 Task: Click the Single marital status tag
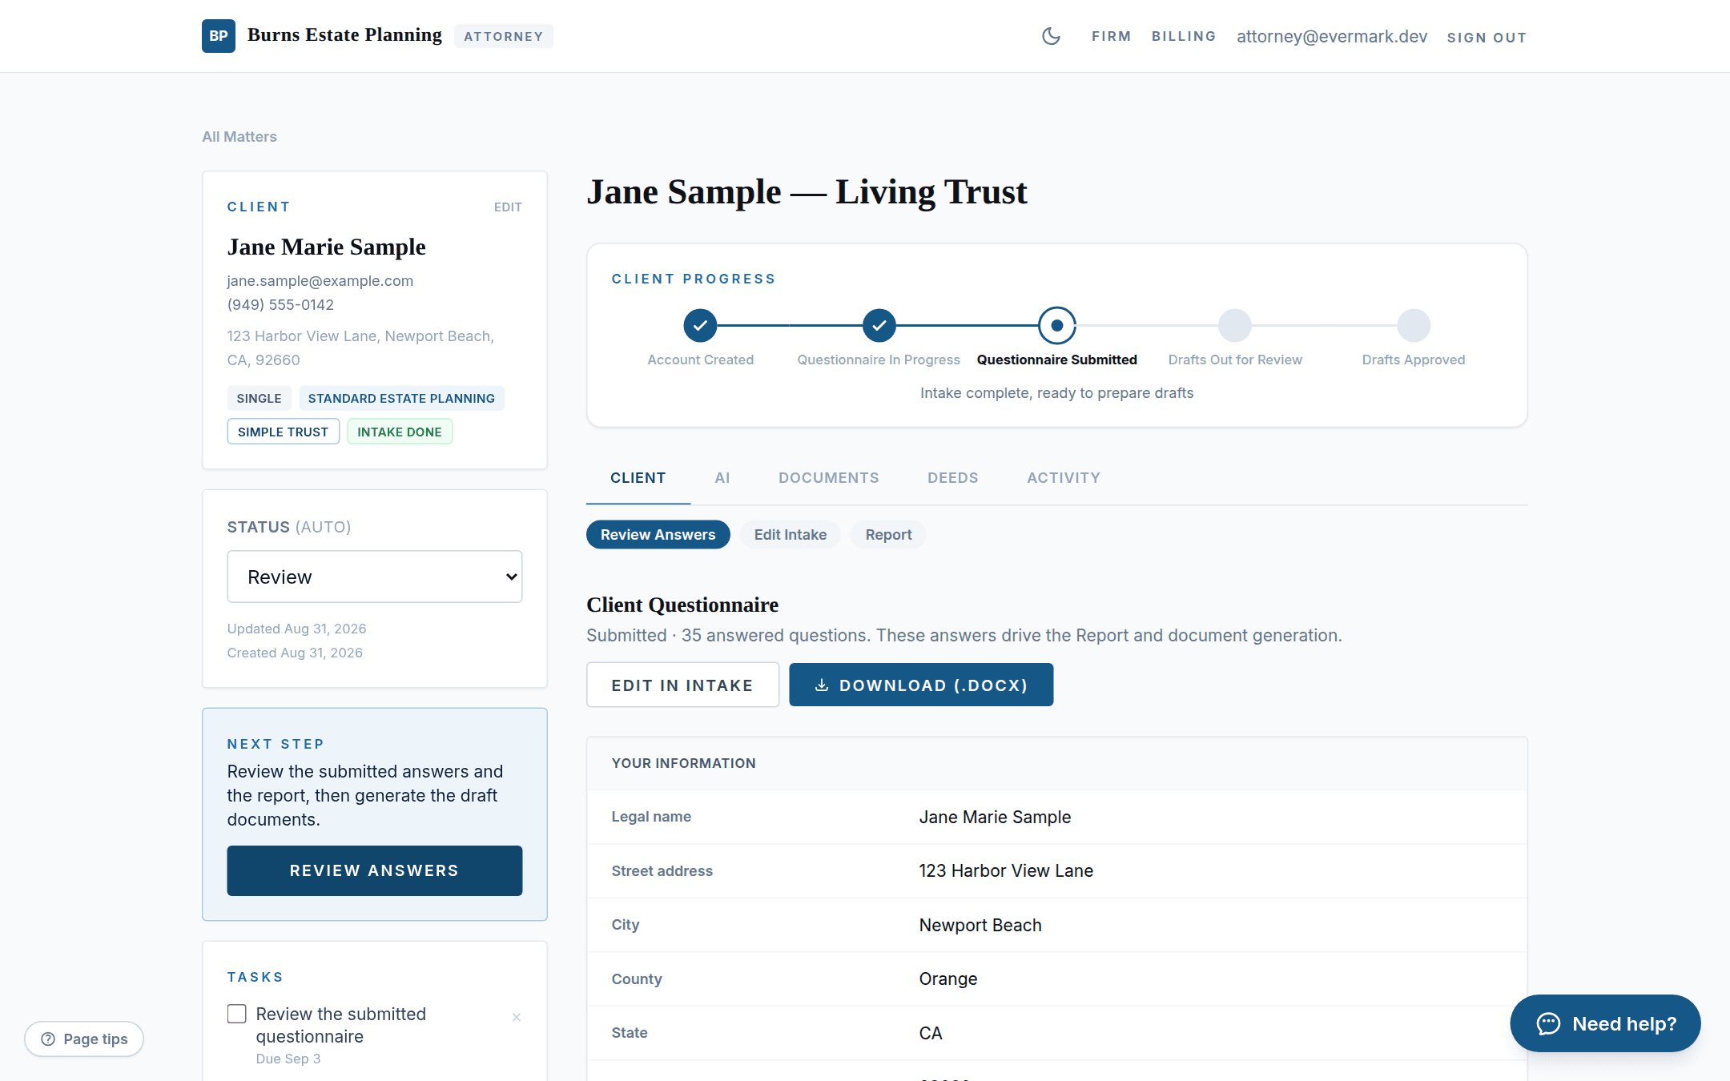pyautogui.click(x=259, y=398)
